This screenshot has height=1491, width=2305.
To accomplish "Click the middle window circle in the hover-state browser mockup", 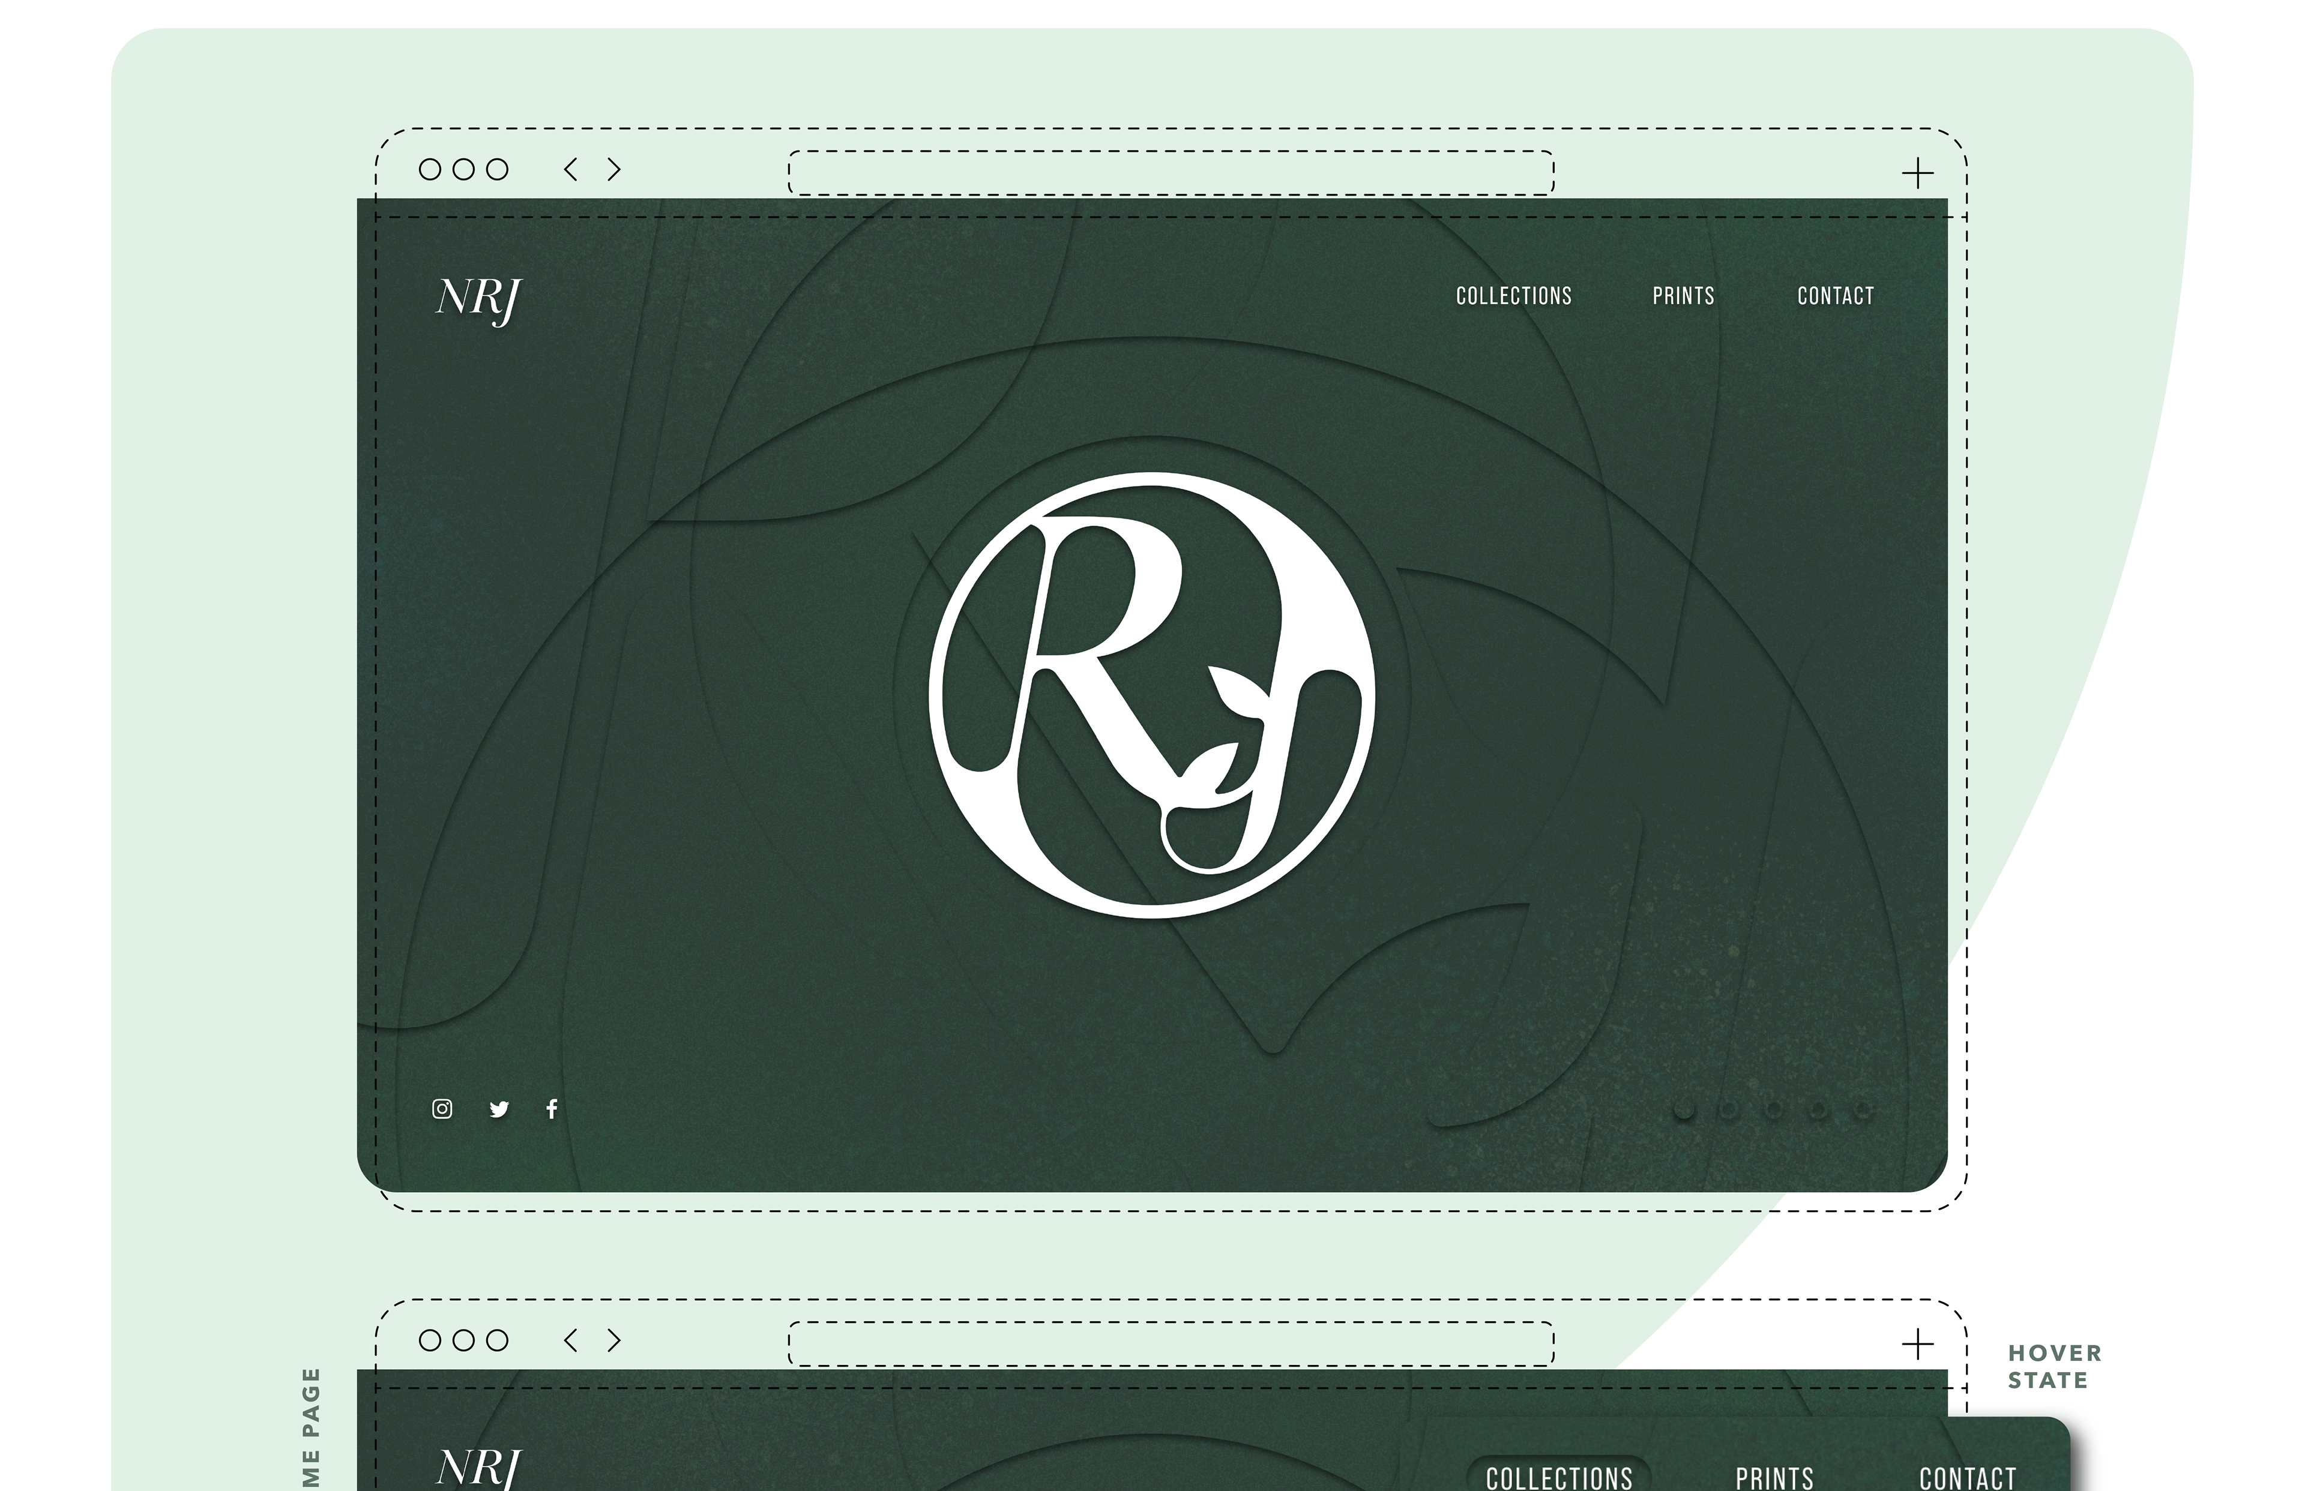I will click(x=464, y=1340).
